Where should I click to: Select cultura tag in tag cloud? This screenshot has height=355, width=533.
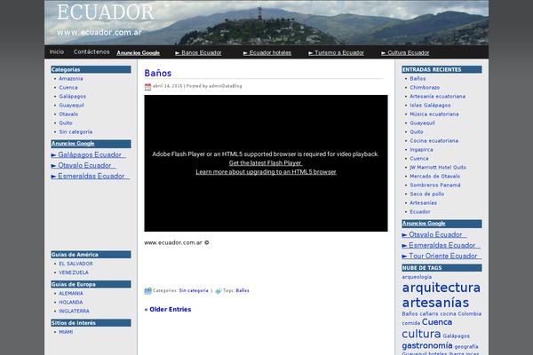tap(421, 334)
